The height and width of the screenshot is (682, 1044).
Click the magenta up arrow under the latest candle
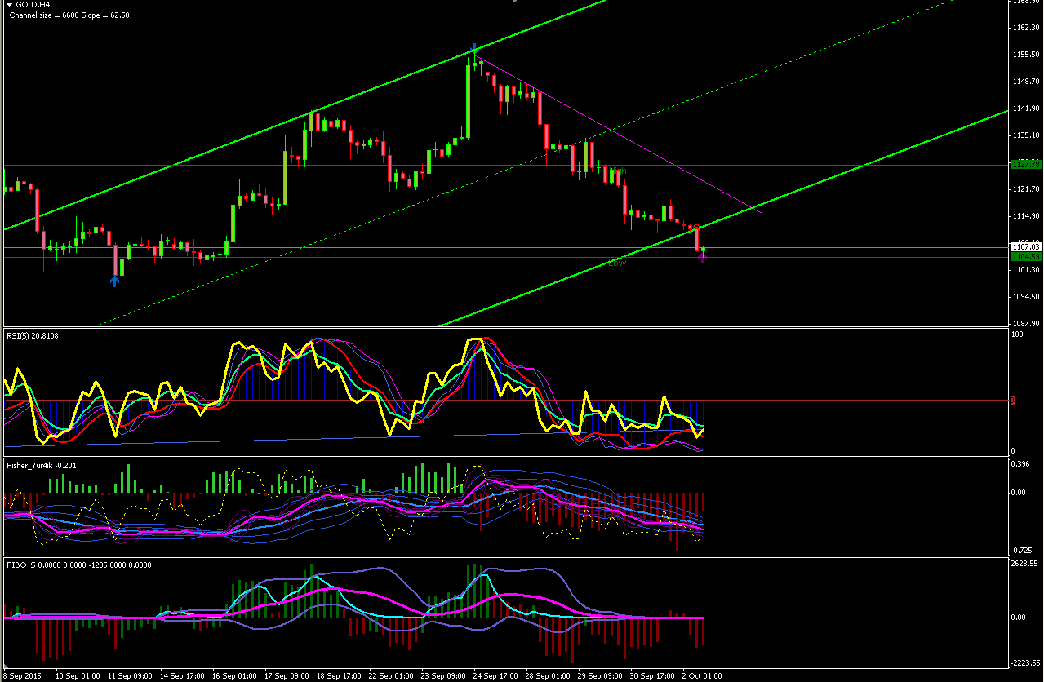pos(702,258)
